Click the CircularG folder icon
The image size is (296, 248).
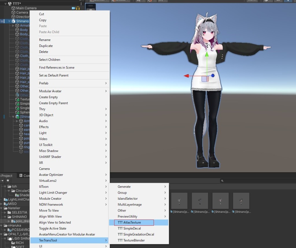(13, 190)
